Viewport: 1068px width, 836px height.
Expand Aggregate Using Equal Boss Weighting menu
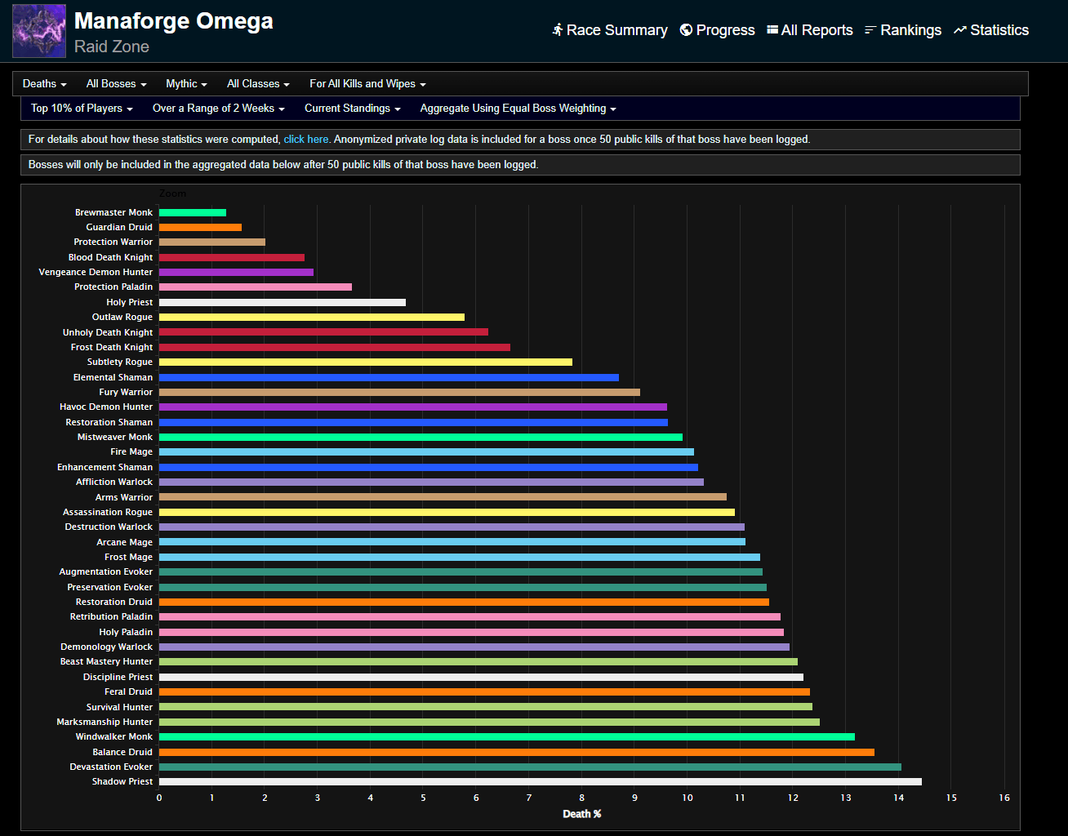point(518,109)
